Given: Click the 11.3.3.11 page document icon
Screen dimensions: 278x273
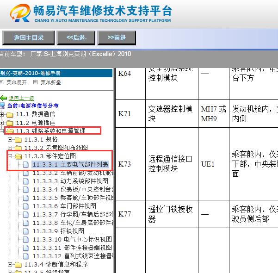Looking at the screenshot, I should pos(26,248).
